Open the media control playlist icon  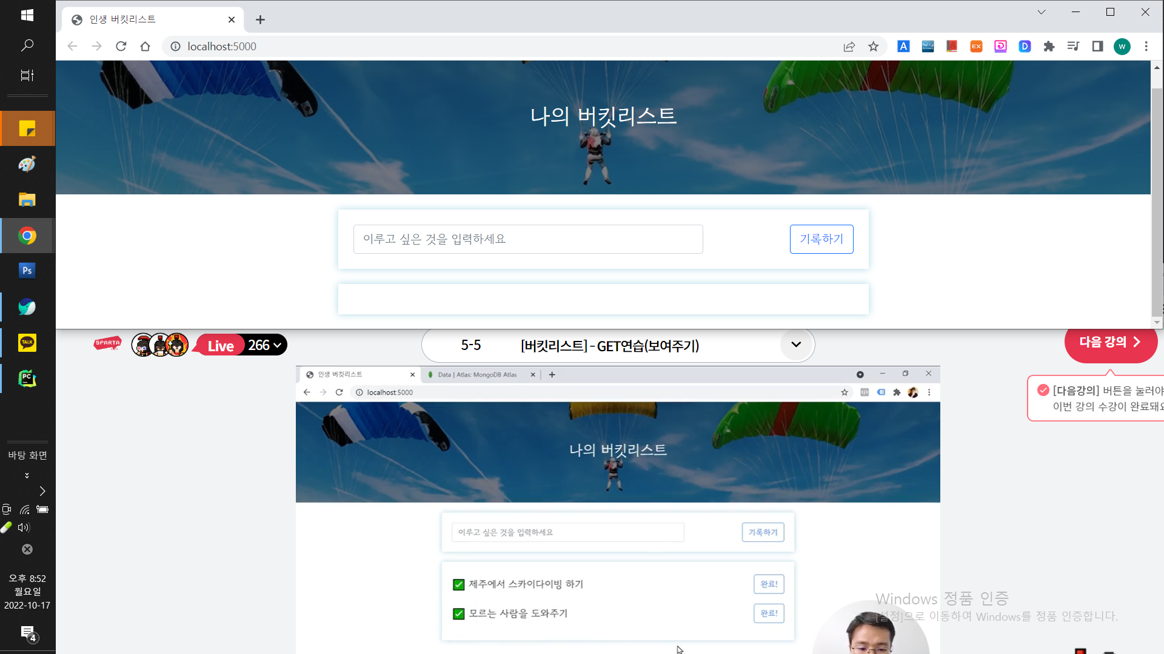[x=1074, y=47]
